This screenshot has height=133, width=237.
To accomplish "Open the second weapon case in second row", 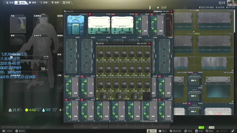I will (87, 56).
